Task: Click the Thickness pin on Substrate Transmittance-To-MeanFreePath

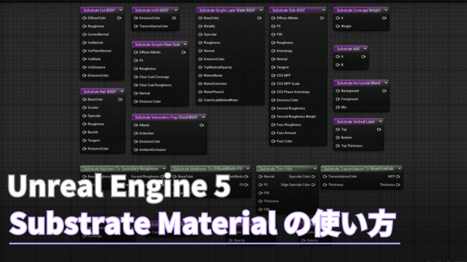Action: tap(325, 184)
